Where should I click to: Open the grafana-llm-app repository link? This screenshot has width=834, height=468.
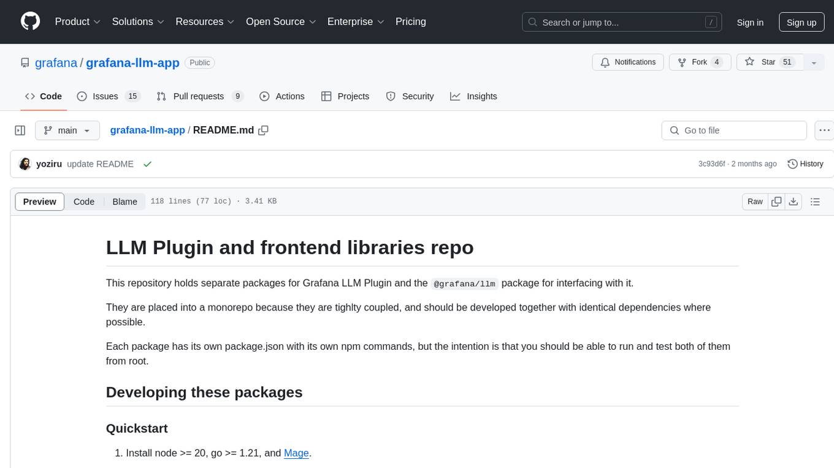click(x=132, y=62)
